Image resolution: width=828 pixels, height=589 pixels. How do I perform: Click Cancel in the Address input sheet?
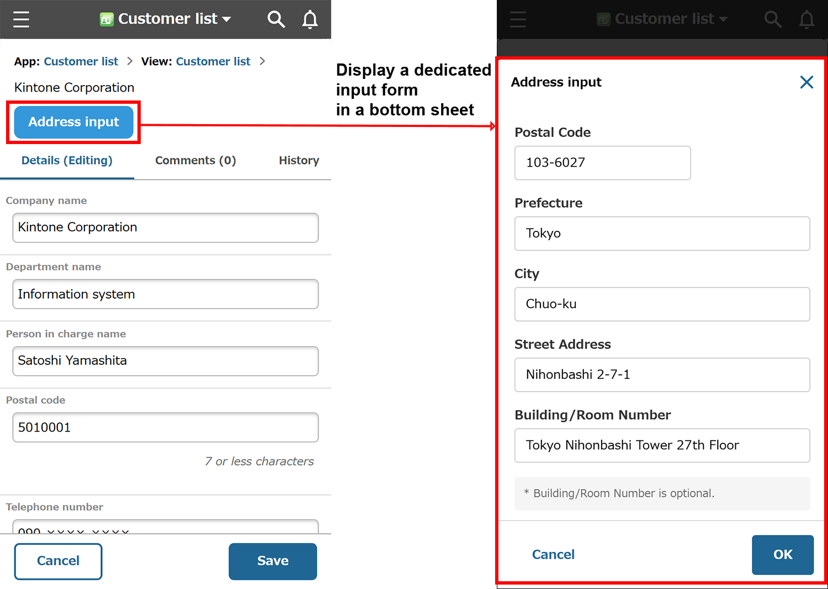pyautogui.click(x=553, y=555)
